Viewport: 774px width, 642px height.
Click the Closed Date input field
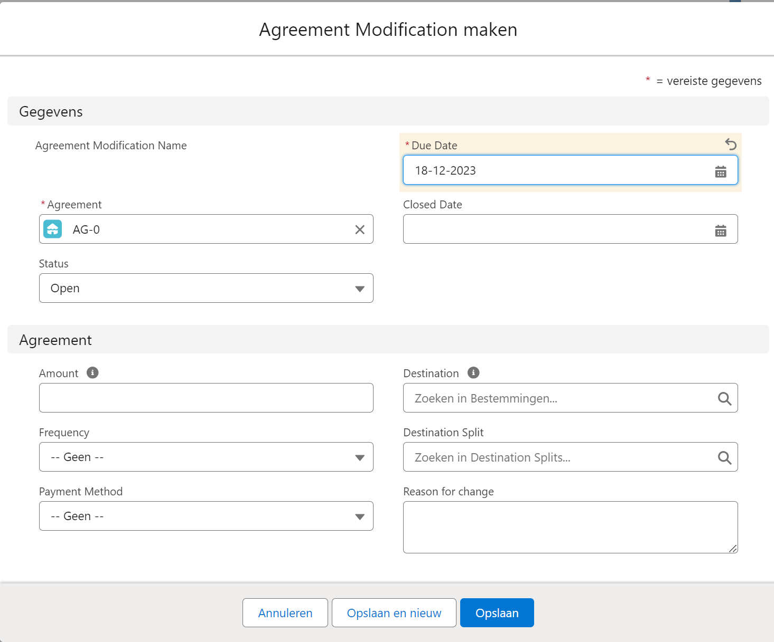point(555,229)
